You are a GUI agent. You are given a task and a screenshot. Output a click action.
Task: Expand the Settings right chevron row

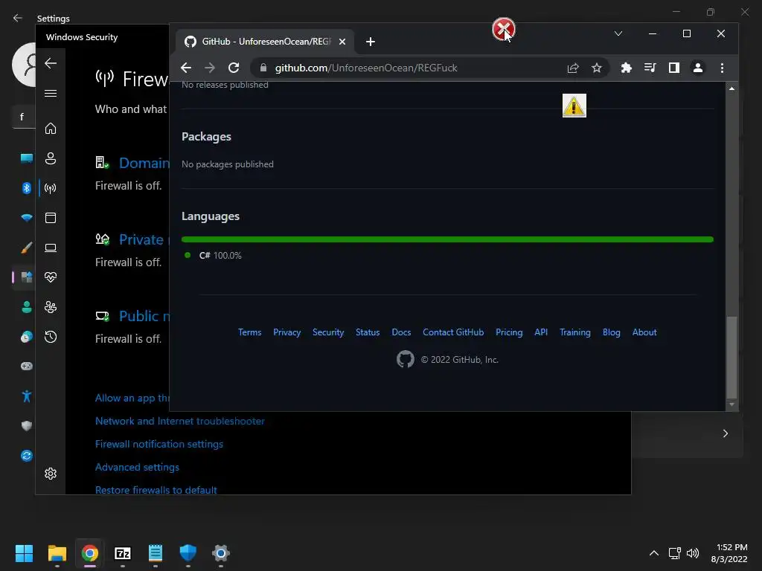coord(725,433)
